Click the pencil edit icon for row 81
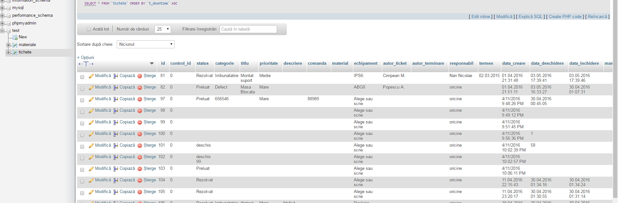The image size is (618, 203). coord(91,76)
